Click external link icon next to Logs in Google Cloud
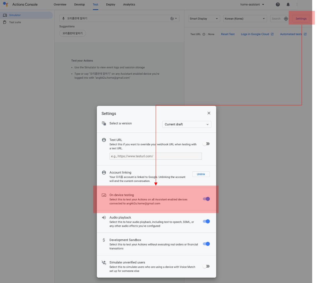The height and width of the screenshot is (283, 318). pyautogui.click(x=272, y=34)
